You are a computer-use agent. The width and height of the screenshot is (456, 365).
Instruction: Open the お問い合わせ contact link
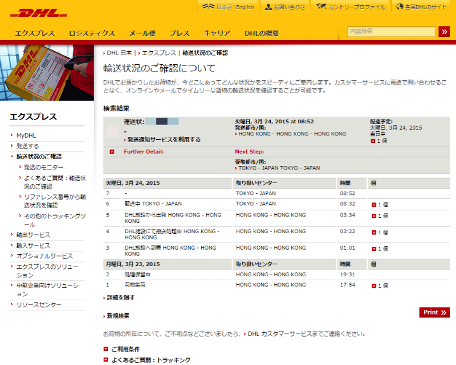[x=290, y=7]
